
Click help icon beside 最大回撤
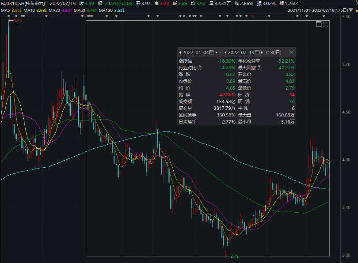259,68
